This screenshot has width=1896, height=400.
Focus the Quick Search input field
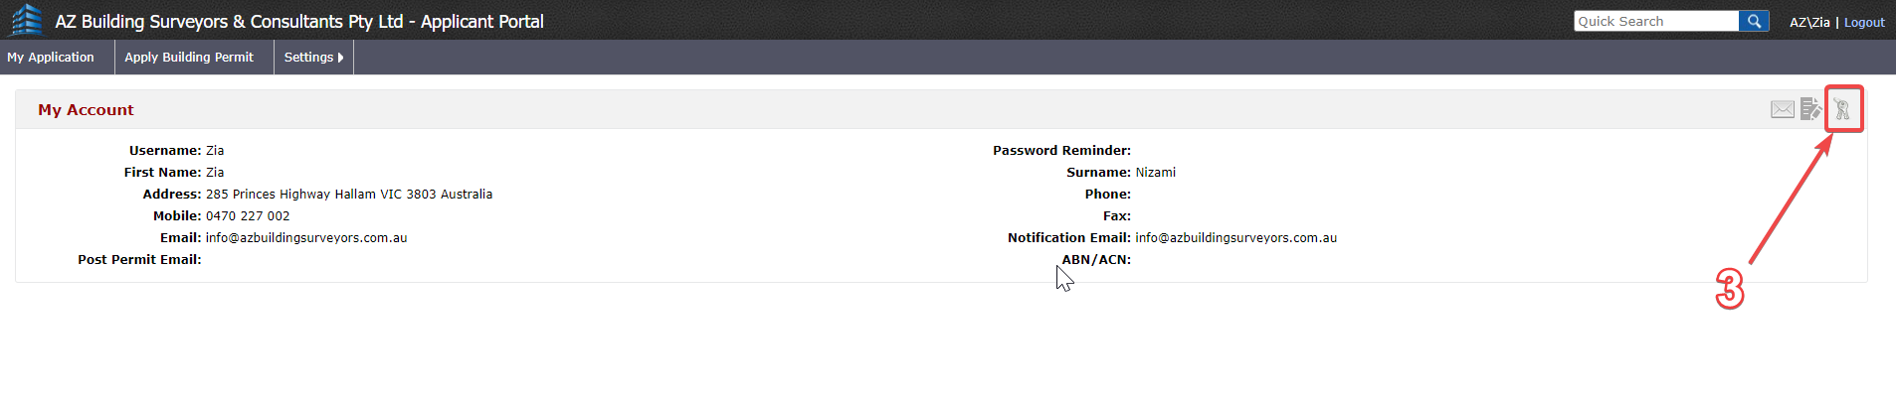[1656, 21]
